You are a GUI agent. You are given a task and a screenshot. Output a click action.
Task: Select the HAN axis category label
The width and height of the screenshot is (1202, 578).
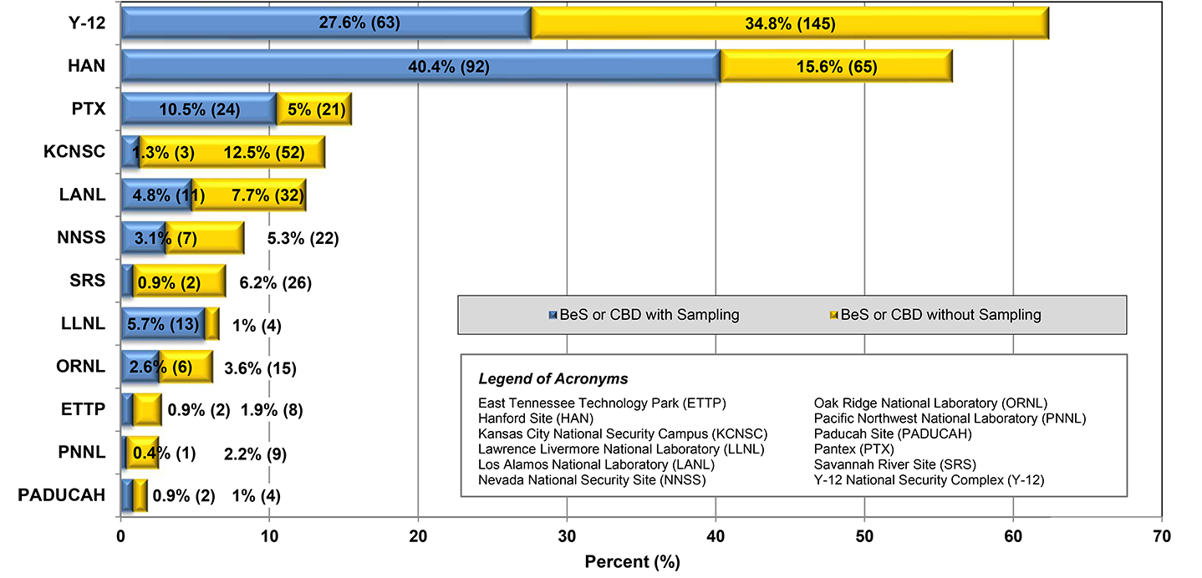pyautogui.click(x=86, y=66)
